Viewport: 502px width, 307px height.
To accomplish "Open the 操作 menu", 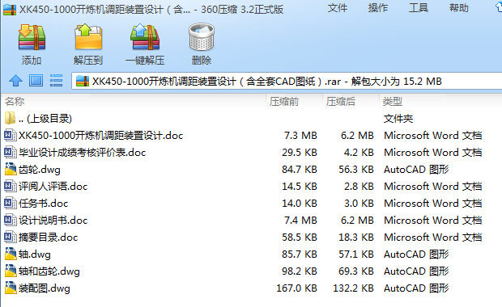I will coord(378,7).
